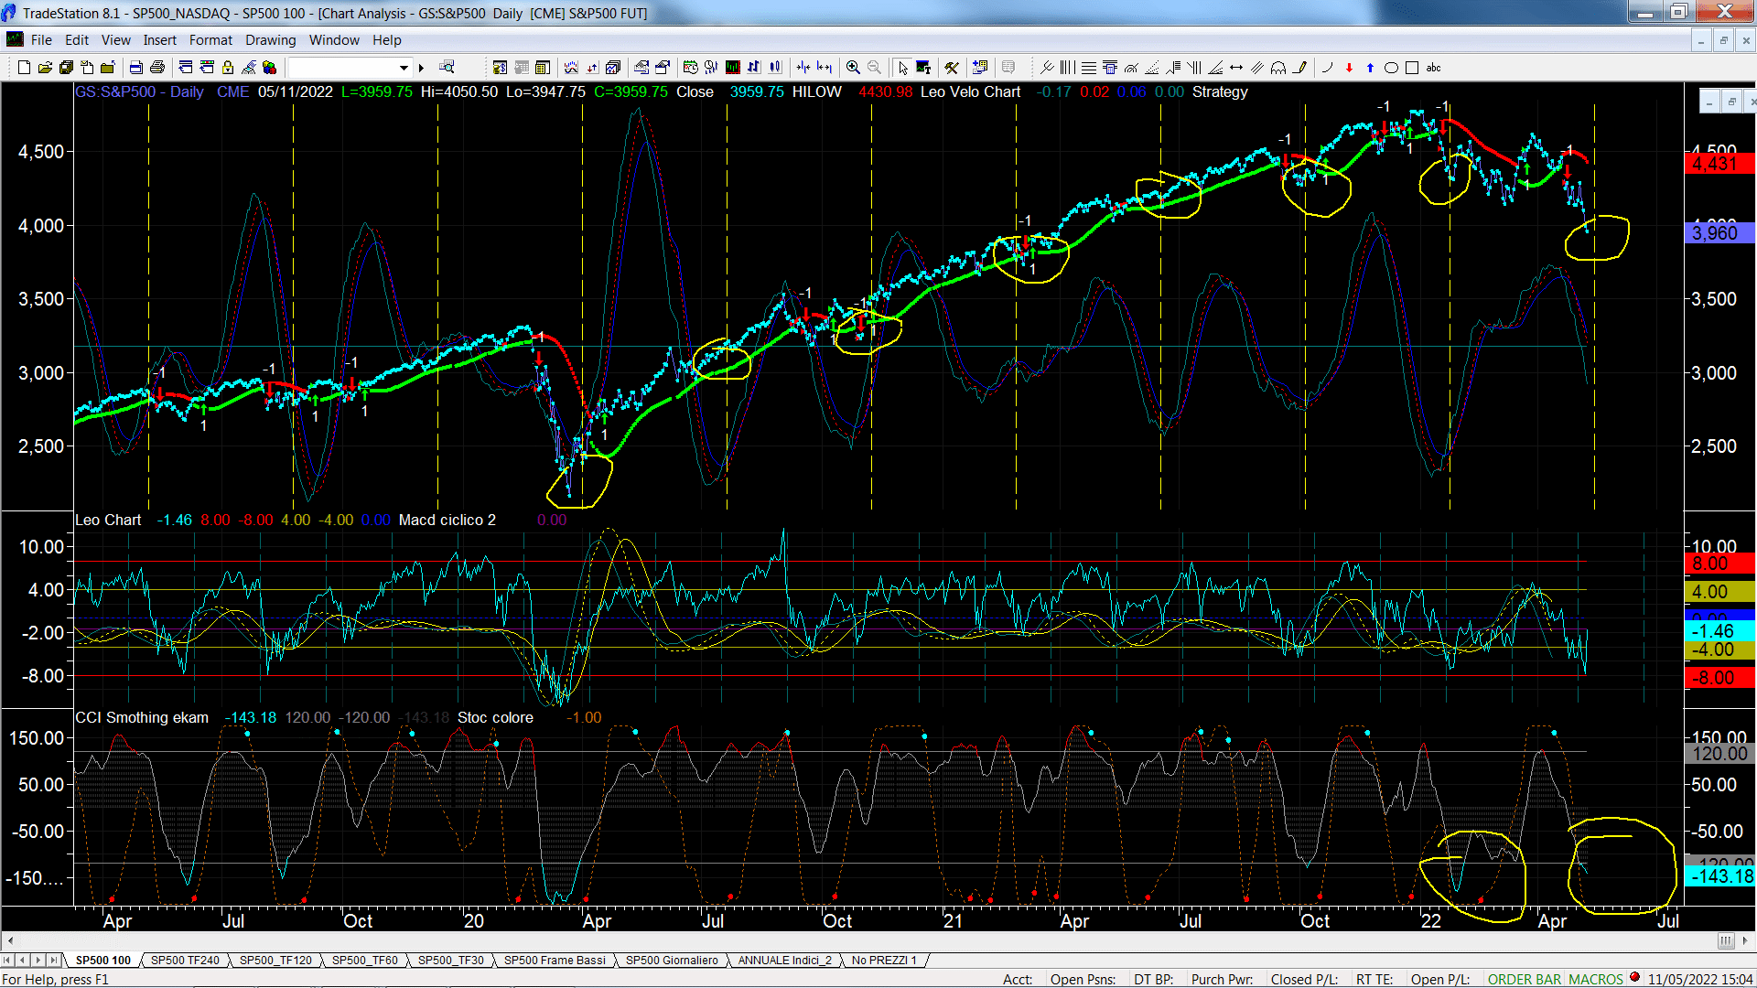This screenshot has height=988, width=1757.
Task: Select the cycle arcs drawing tool
Action: pyautogui.click(x=1278, y=68)
